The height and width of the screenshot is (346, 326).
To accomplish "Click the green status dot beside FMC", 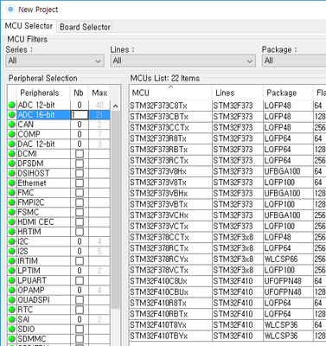I will point(12,193).
